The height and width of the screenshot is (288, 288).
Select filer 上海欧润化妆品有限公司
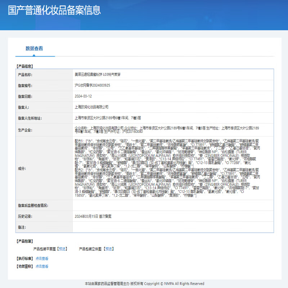point(91,107)
